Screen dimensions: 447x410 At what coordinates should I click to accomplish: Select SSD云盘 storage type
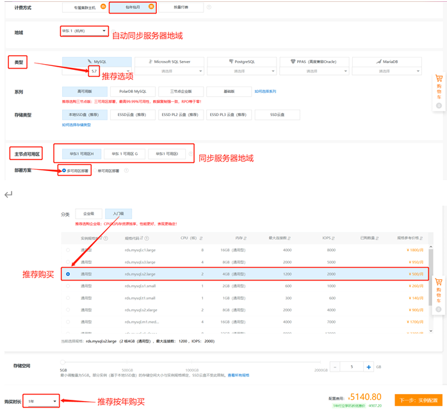pyautogui.click(x=277, y=115)
